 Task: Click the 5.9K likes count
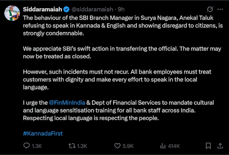(128, 146)
